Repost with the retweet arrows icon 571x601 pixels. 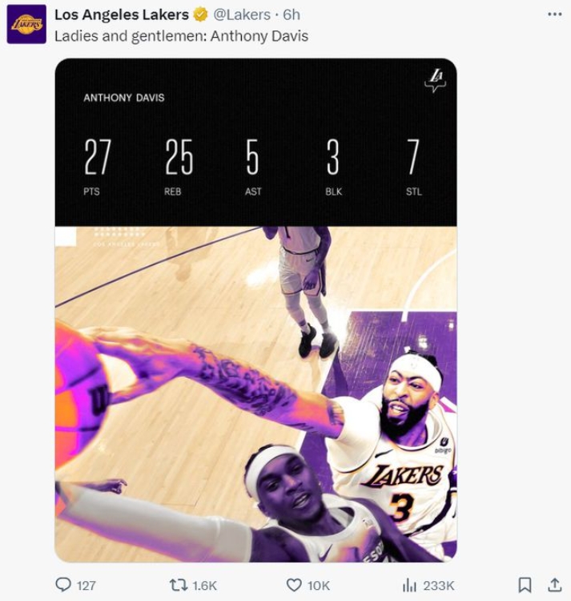(x=179, y=585)
